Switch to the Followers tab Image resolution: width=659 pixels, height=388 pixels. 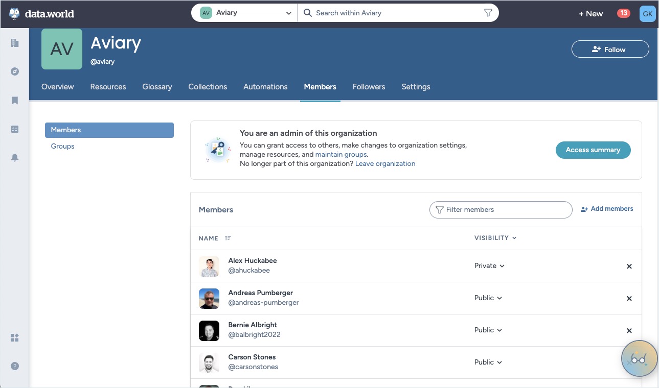(369, 87)
